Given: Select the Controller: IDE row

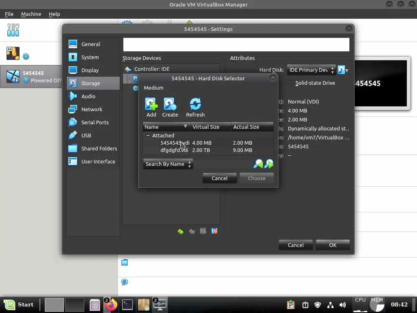Looking at the screenshot, I should tap(171, 69).
